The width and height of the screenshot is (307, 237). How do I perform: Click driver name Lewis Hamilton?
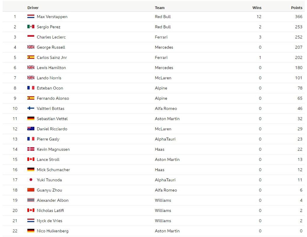point(51,68)
